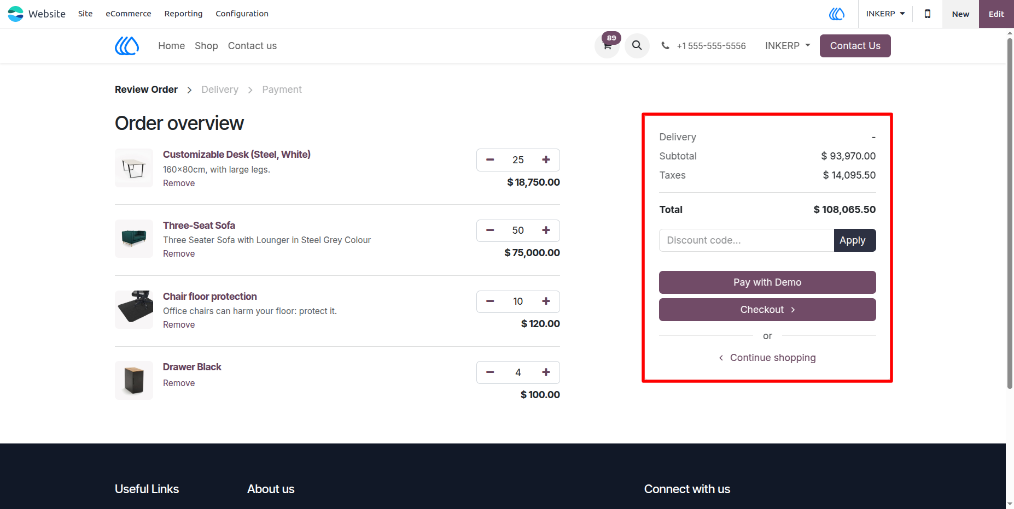Open the INKERP user dropdown near Contact Us
This screenshot has width=1014, height=509.
point(788,46)
